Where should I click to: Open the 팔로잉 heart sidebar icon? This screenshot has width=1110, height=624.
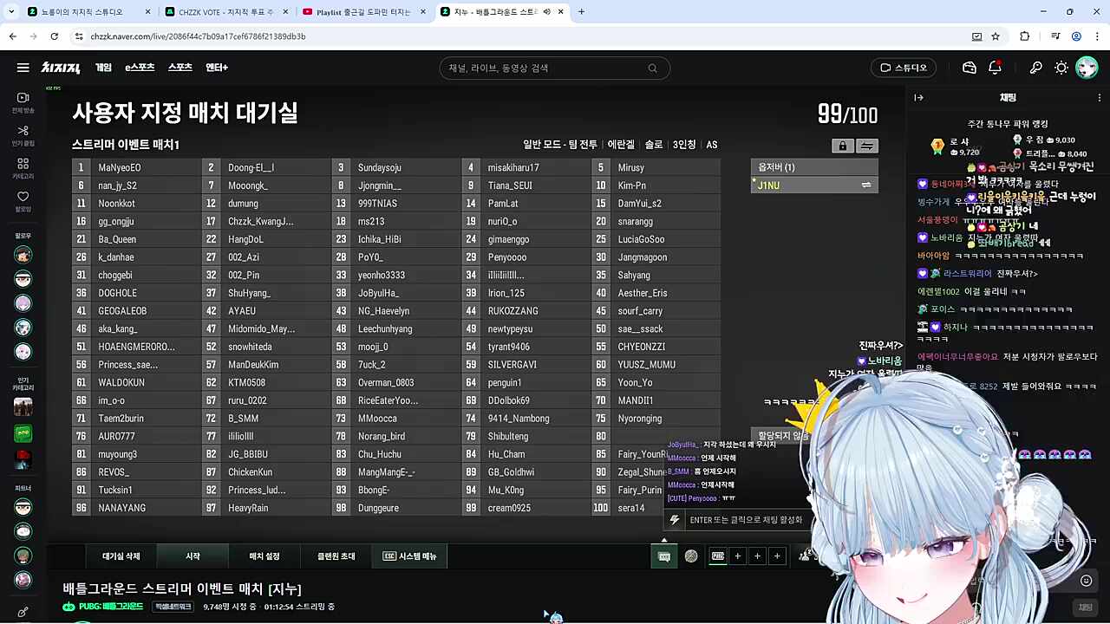pyautogui.click(x=23, y=201)
